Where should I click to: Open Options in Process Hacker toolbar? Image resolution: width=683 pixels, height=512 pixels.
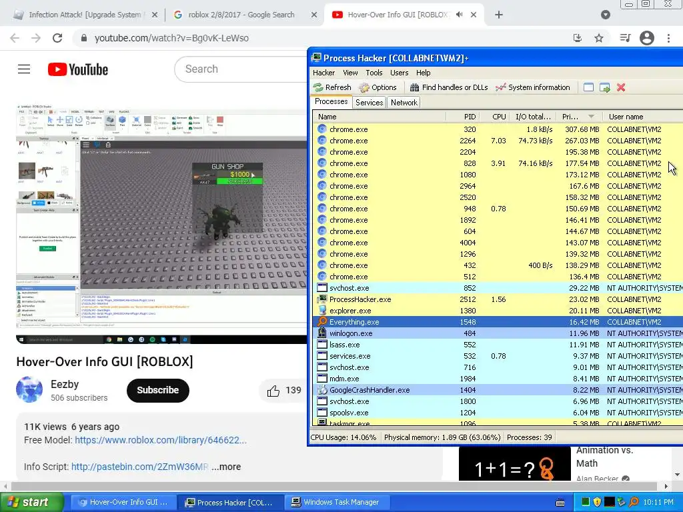pos(378,87)
